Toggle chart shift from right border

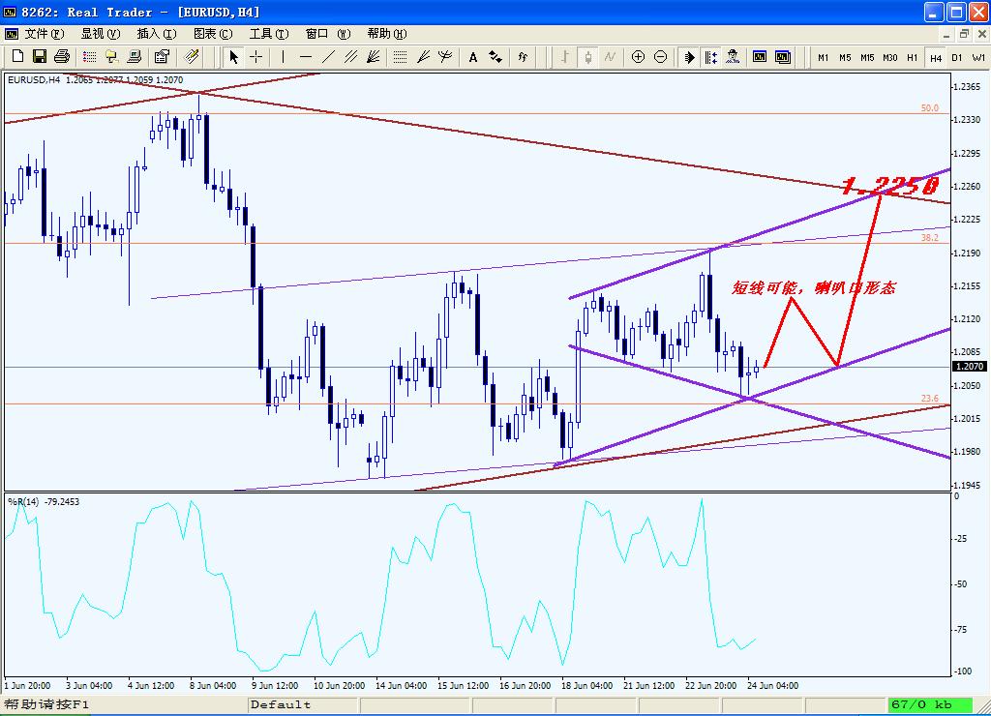[711, 57]
